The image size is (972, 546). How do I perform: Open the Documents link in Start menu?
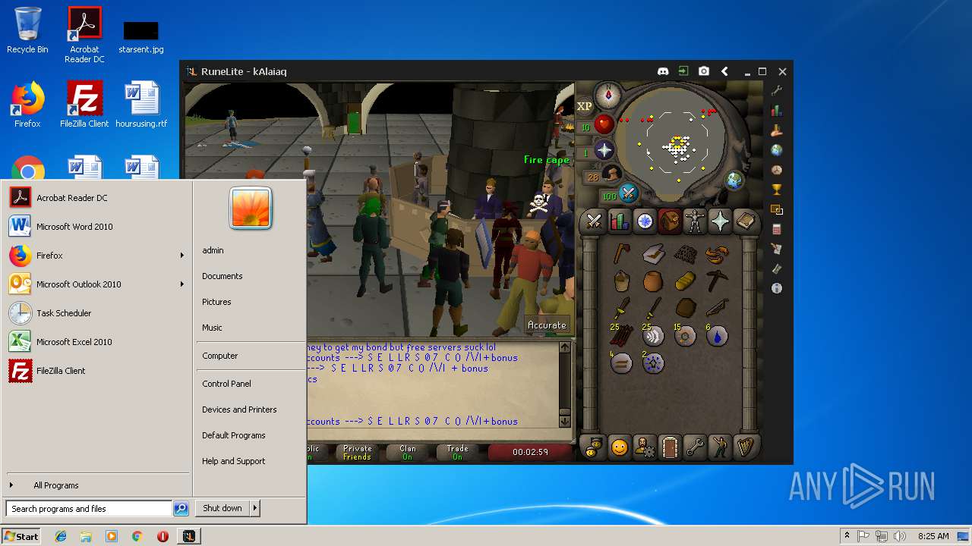tap(222, 276)
